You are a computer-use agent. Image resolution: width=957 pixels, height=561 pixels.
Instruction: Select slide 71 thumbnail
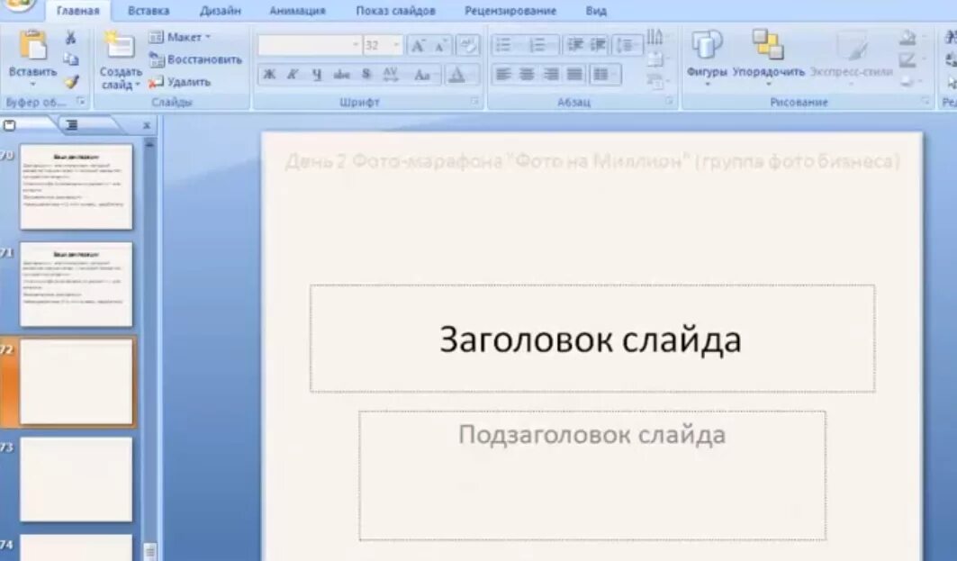tap(76, 285)
